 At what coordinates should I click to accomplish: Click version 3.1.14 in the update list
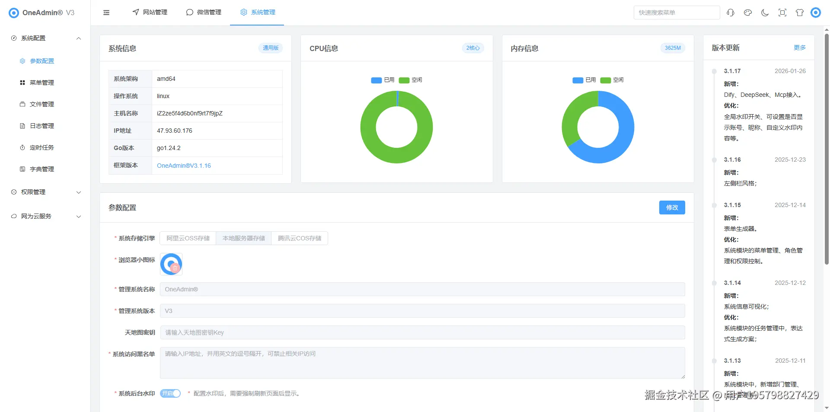pyautogui.click(x=732, y=283)
